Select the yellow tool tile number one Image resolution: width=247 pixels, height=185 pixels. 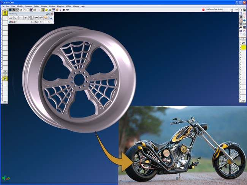tap(5, 13)
